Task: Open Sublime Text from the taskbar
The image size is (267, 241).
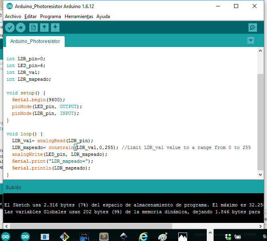Action: coord(104,237)
